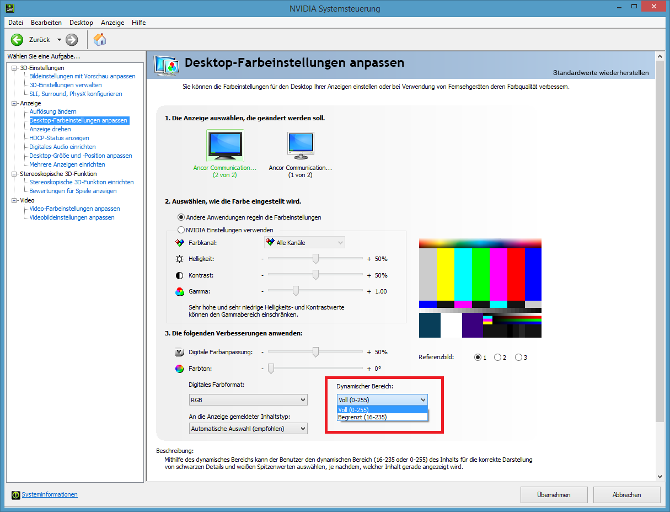670x512 pixels.
Task: Click the vertical scrollbar up arrow
Action: point(660,56)
